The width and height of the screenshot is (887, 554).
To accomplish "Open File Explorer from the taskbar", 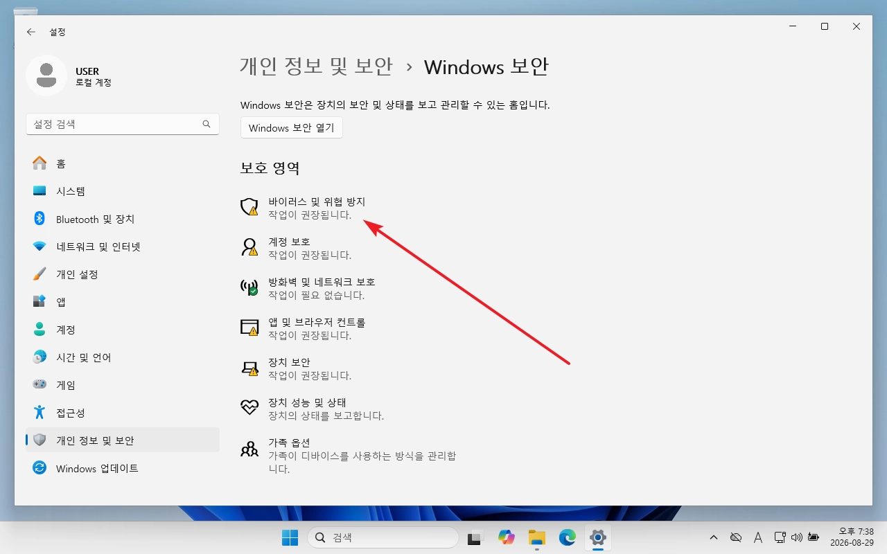I will pyautogui.click(x=537, y=537).
